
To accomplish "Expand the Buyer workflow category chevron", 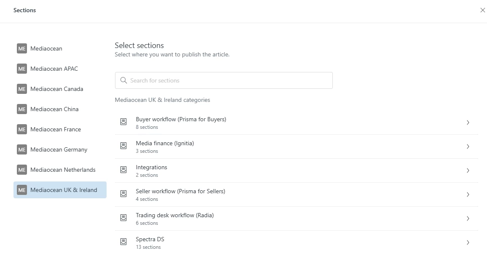I will 468,123.
